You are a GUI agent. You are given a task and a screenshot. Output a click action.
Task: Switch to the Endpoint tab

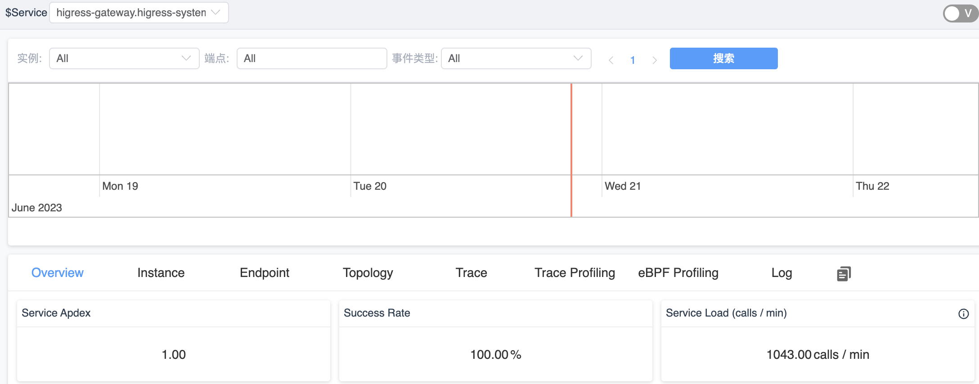(x=264, y=273)
